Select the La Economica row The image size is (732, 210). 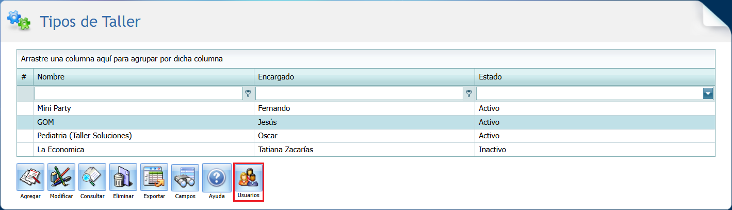coord(366,149)
